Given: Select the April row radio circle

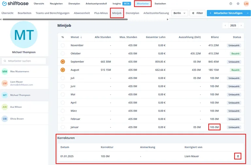Looking at the screenshot, I should [x=63, y=102].
